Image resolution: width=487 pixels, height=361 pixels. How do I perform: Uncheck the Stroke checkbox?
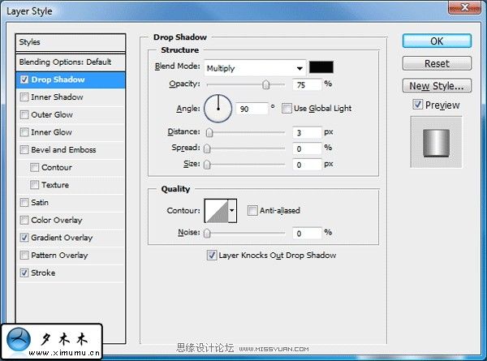point(24,273)
